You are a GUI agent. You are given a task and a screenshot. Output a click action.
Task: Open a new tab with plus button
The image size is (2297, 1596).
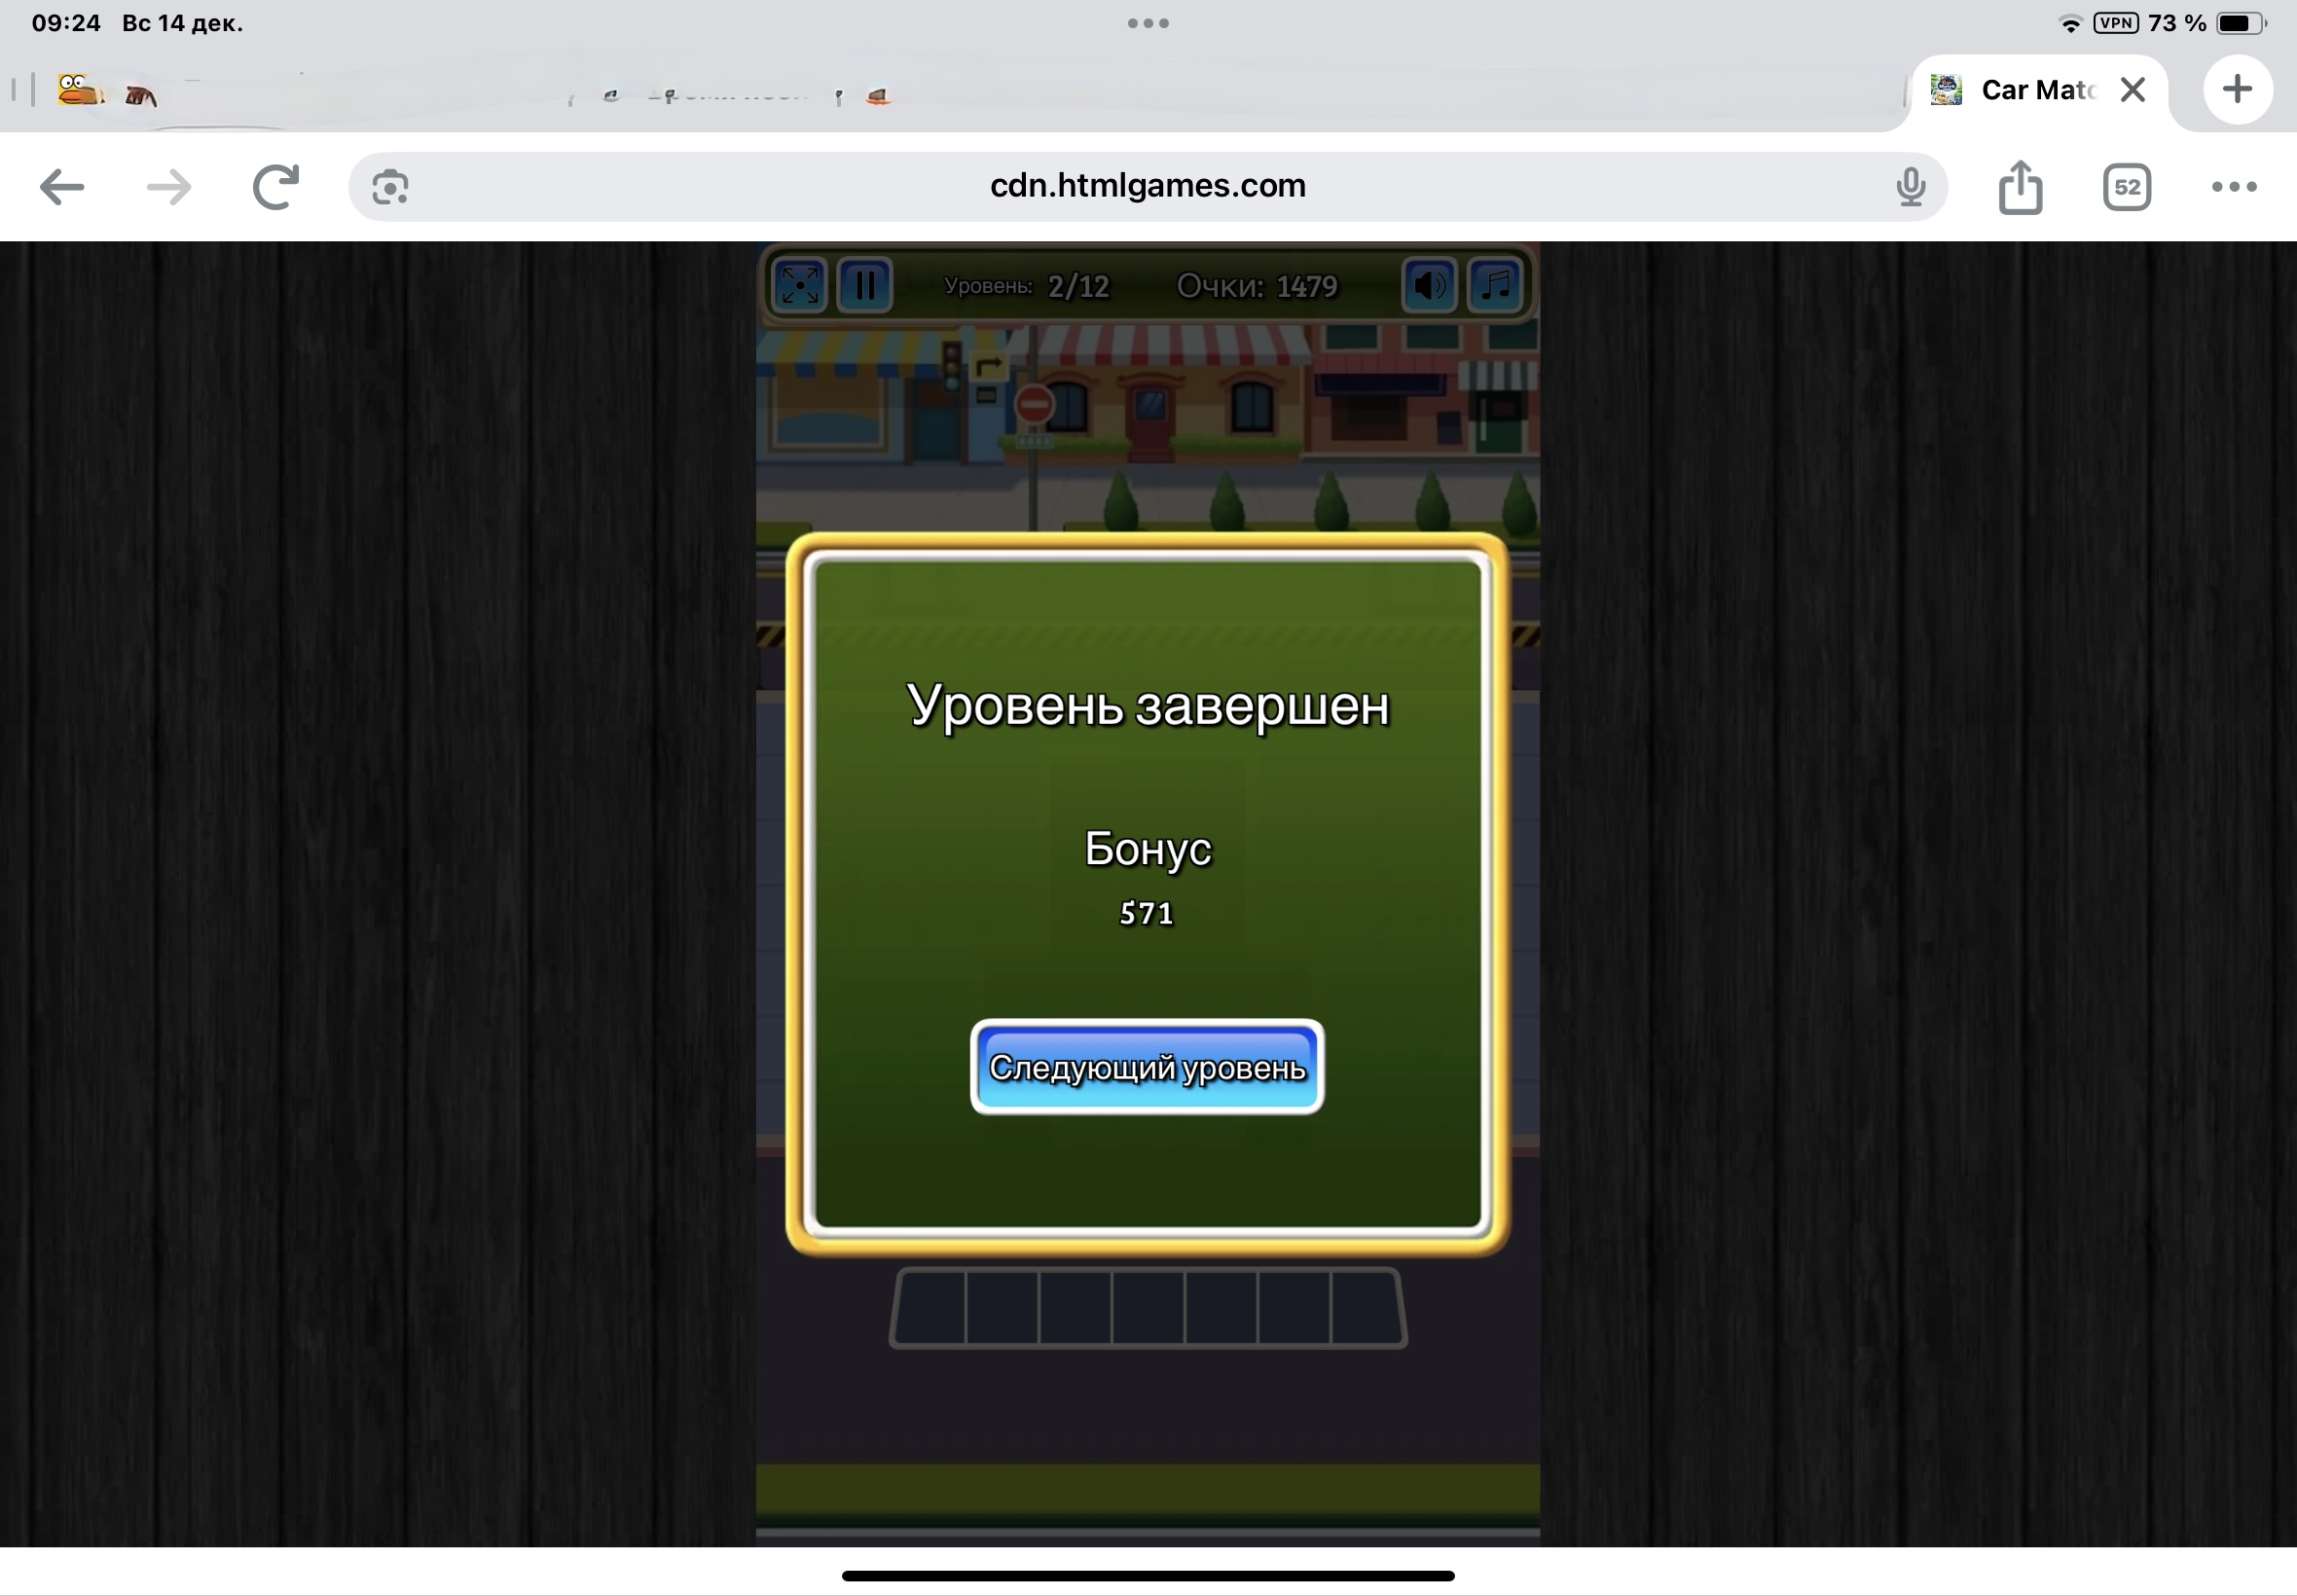[2237, 90]
